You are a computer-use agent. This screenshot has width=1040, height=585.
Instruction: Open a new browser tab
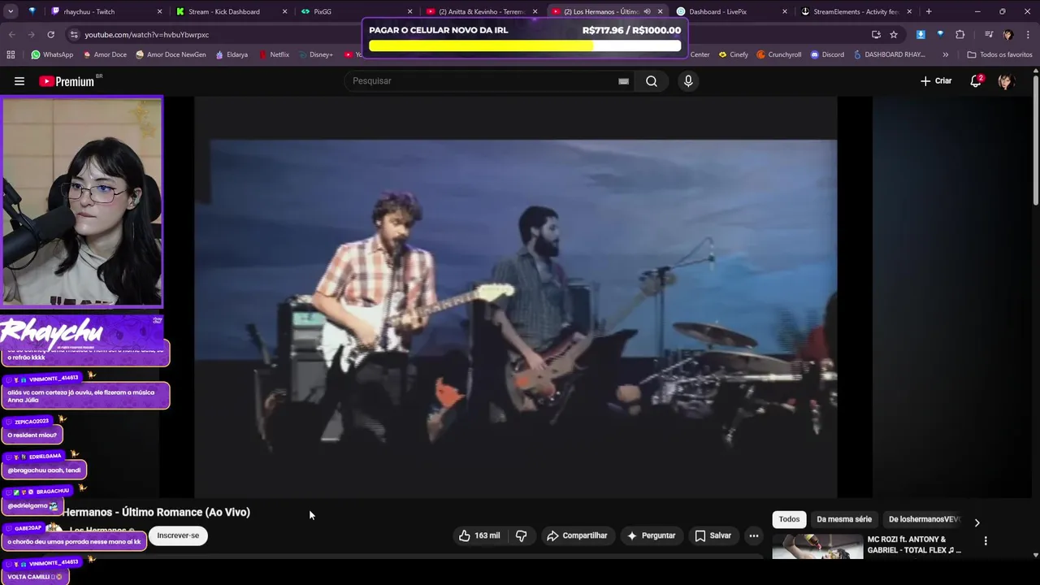(x=929, y=11)
